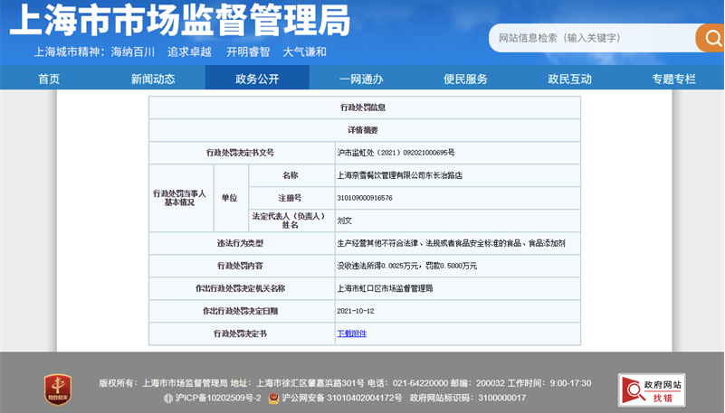The width and height of the screenshot is (725, 413).
Task: Navigate to 便民服务
Action: [x=465, y=79]
